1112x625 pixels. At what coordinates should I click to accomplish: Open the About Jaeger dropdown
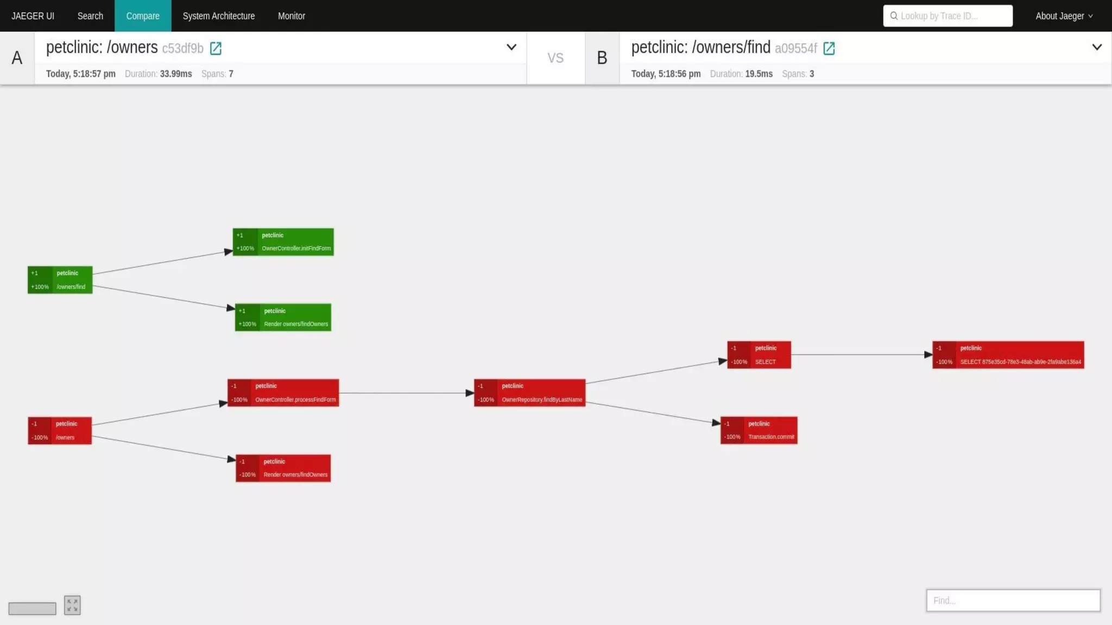1064,16
